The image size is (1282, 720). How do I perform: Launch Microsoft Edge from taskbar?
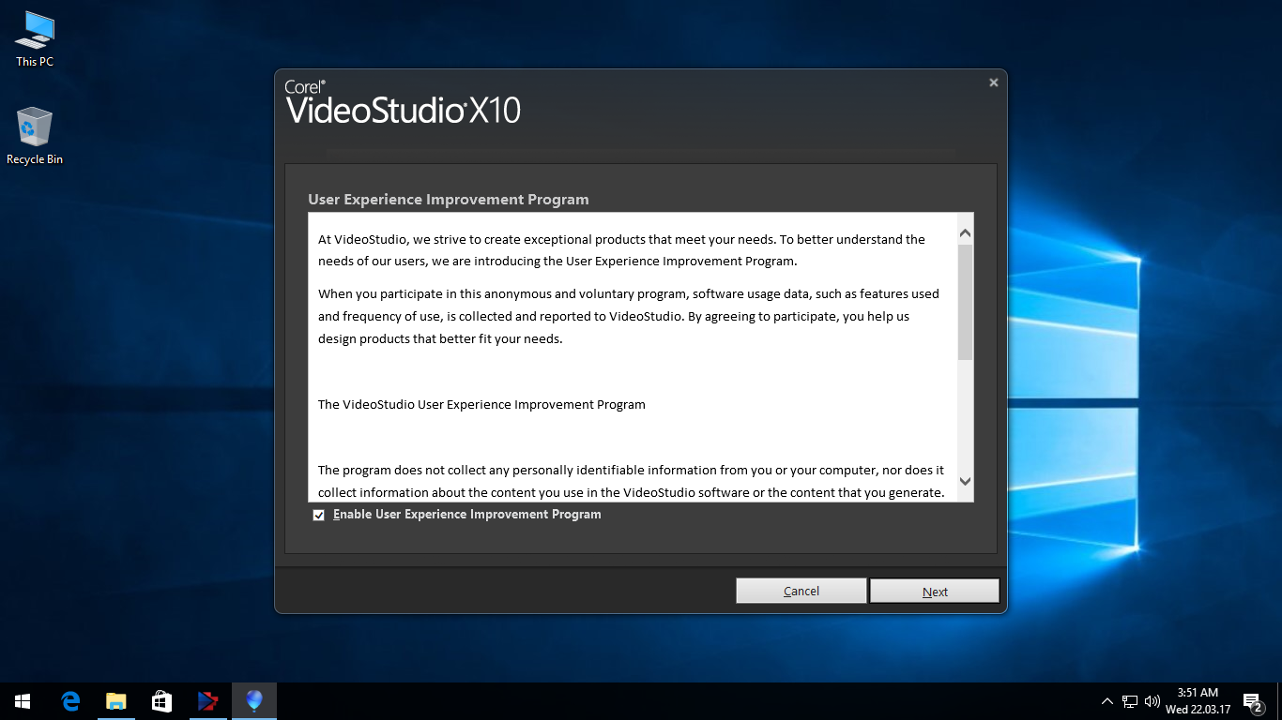[70, 701]
